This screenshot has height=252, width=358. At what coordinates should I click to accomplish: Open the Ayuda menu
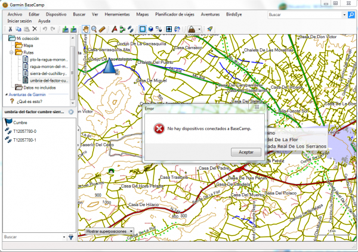[44, 21]
